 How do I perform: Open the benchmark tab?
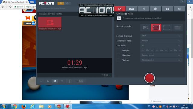coord(155,9)
